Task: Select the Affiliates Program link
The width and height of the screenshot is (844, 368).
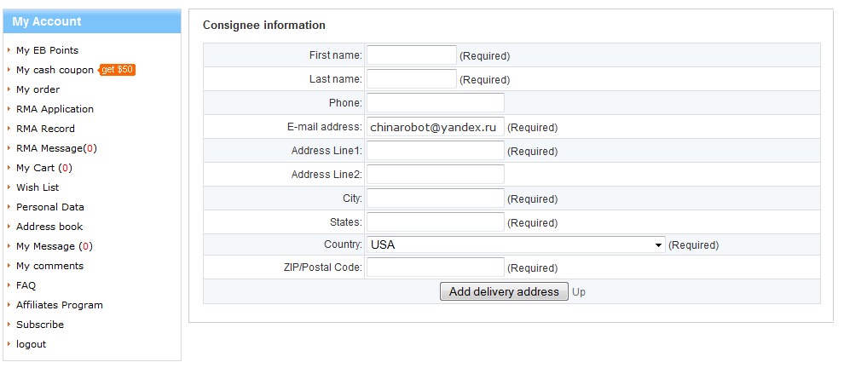Action: tap(59, 305)
